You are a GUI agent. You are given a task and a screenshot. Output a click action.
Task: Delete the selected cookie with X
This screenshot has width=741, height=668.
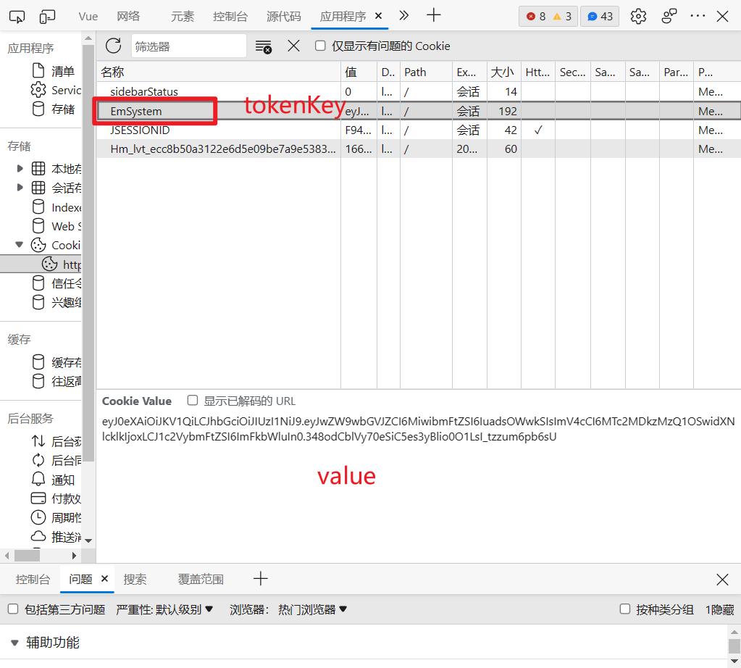click(x=293, y=46)
